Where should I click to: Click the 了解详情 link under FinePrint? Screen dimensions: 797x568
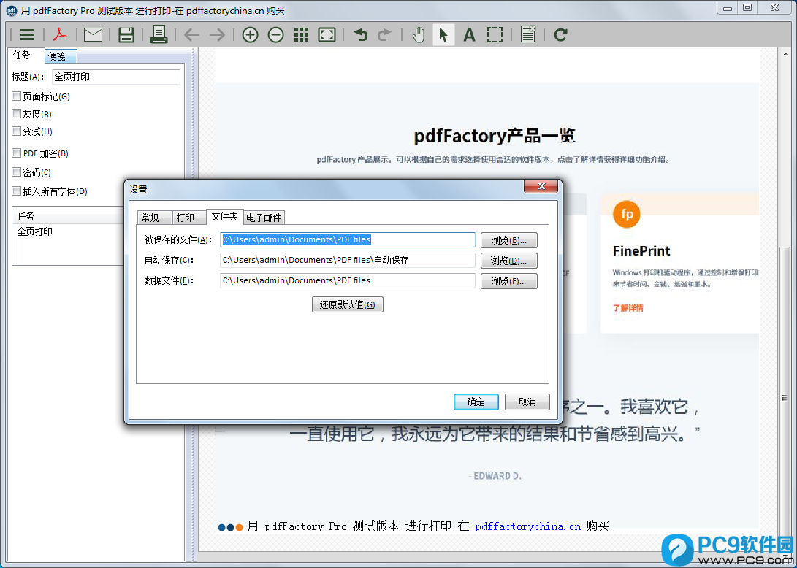click(x=628, y=308)
